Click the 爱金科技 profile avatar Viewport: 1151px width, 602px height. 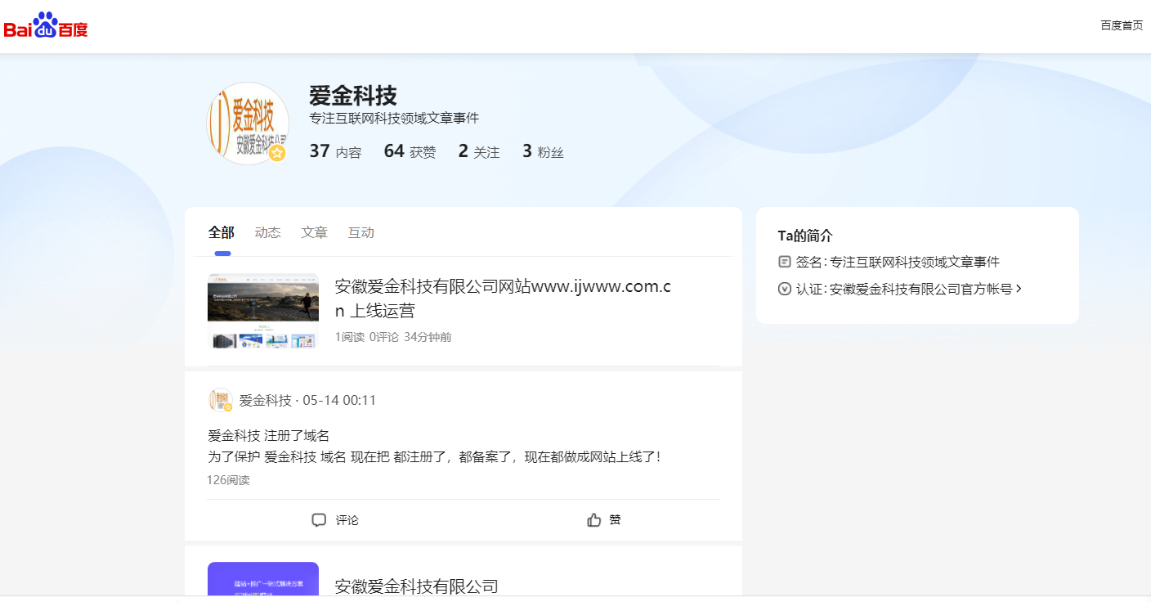(248, 124)
